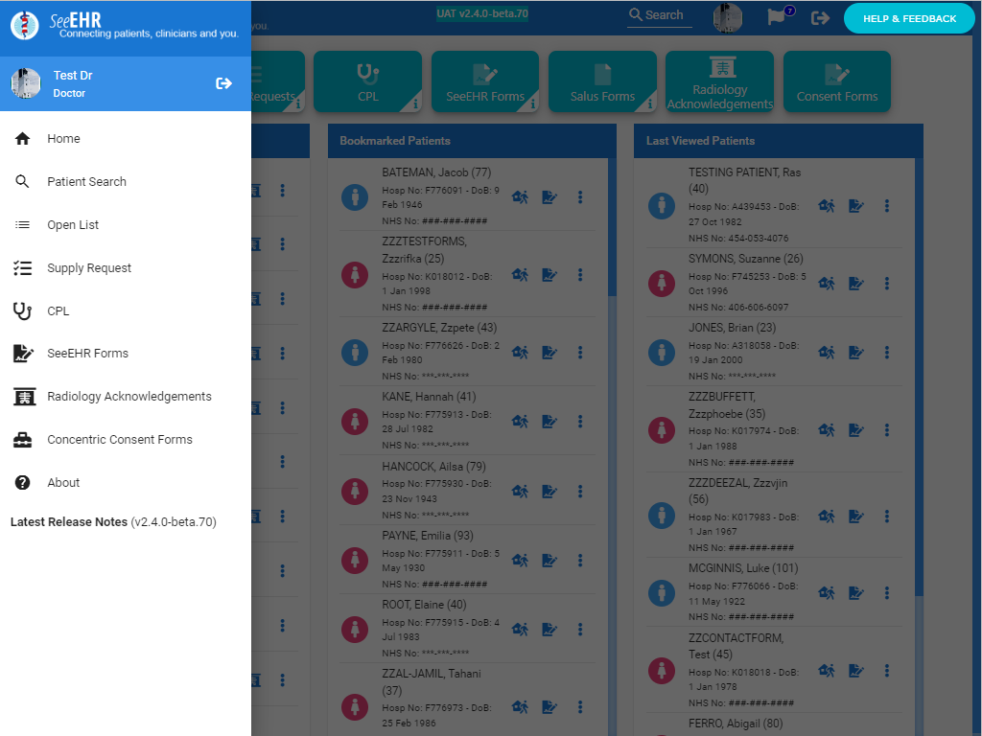The height and width of the screenshot is (736, 982).
Task: Open more options for PAYNE, Emilia
Action: (x=580, y=560)
